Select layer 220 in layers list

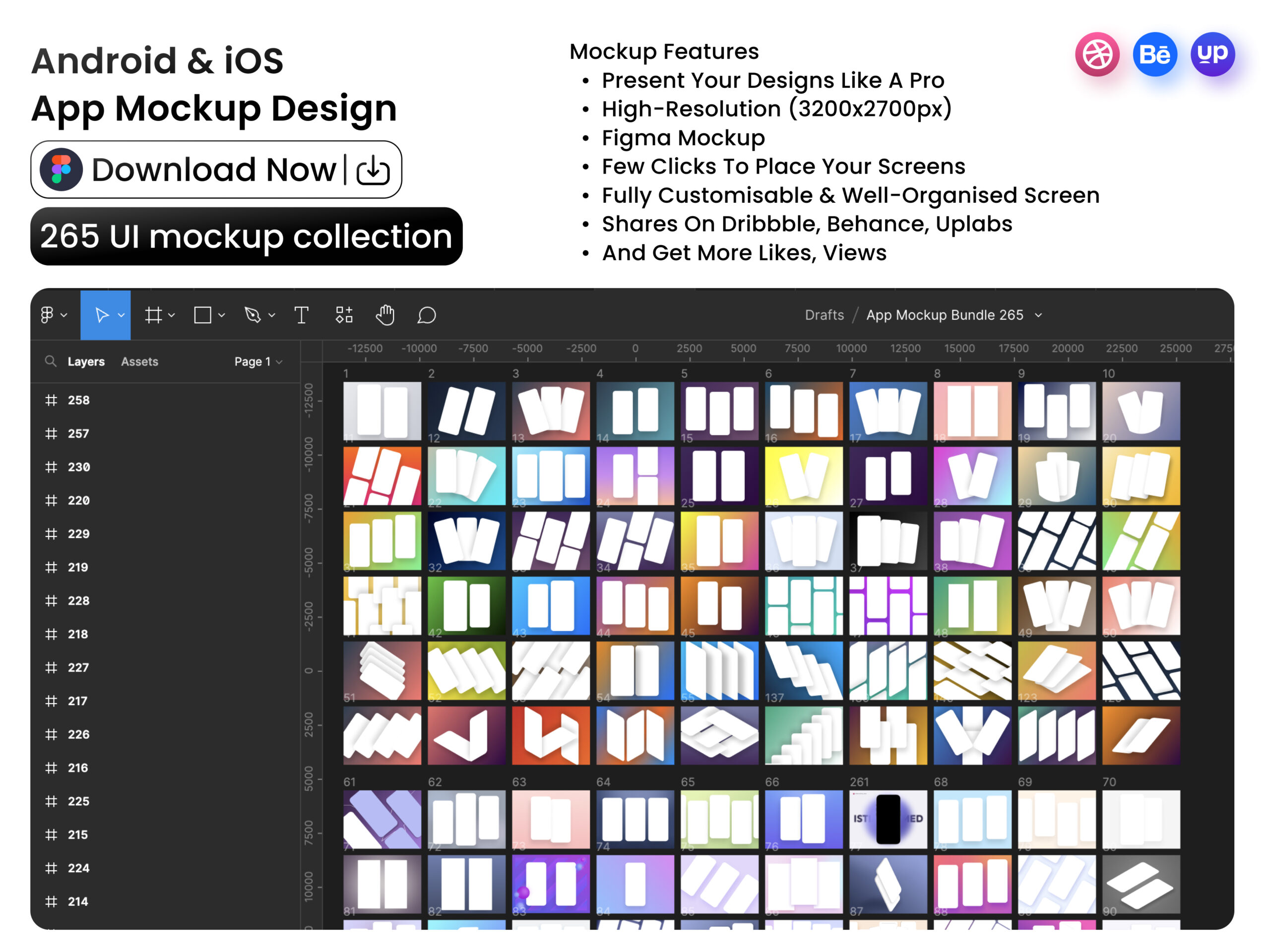coord(165,500)
